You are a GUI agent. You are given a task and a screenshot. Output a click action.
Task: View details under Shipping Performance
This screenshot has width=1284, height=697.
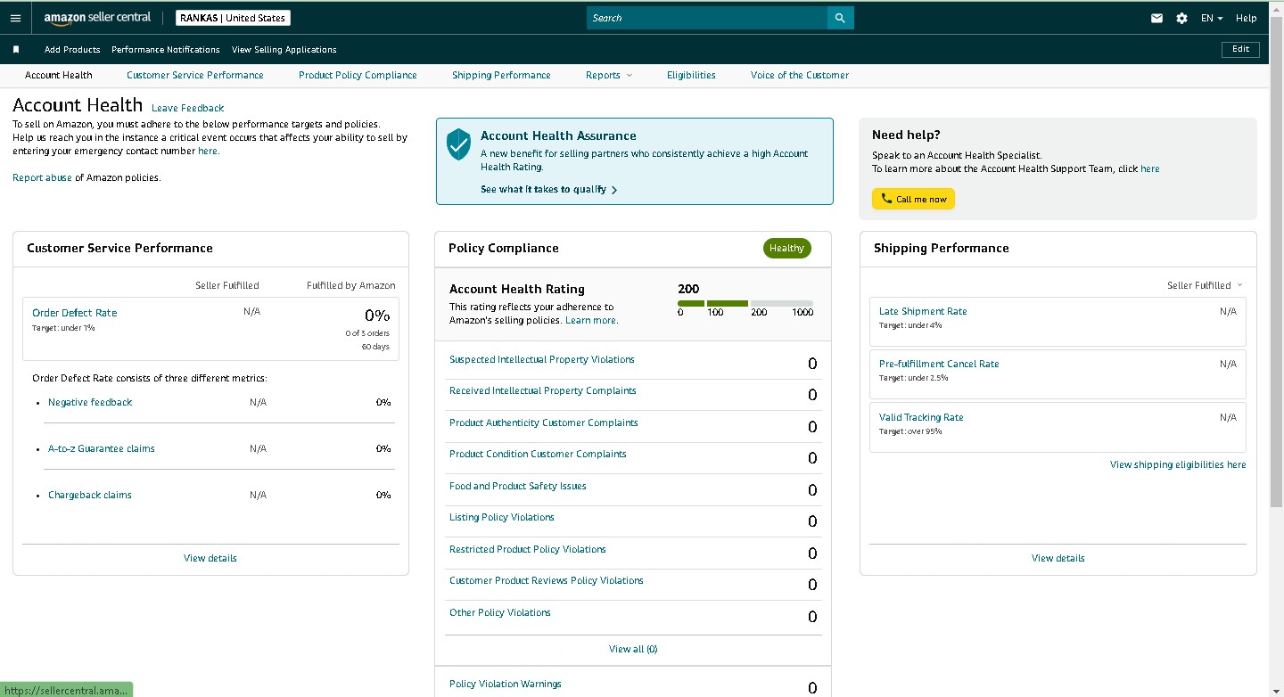(1058, 559)
